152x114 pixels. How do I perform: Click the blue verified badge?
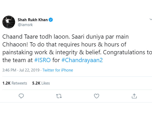point(51,20)
